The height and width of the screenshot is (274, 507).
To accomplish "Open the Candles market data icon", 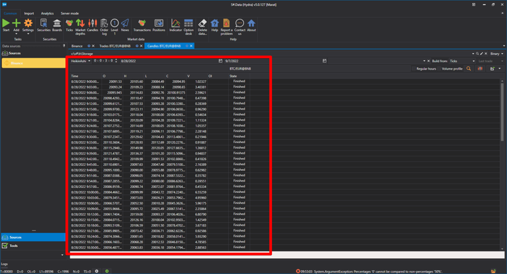I will click(93, 25).
